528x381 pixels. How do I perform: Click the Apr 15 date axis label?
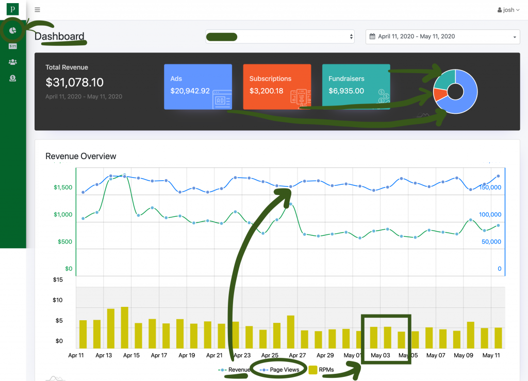coord(131,355)
